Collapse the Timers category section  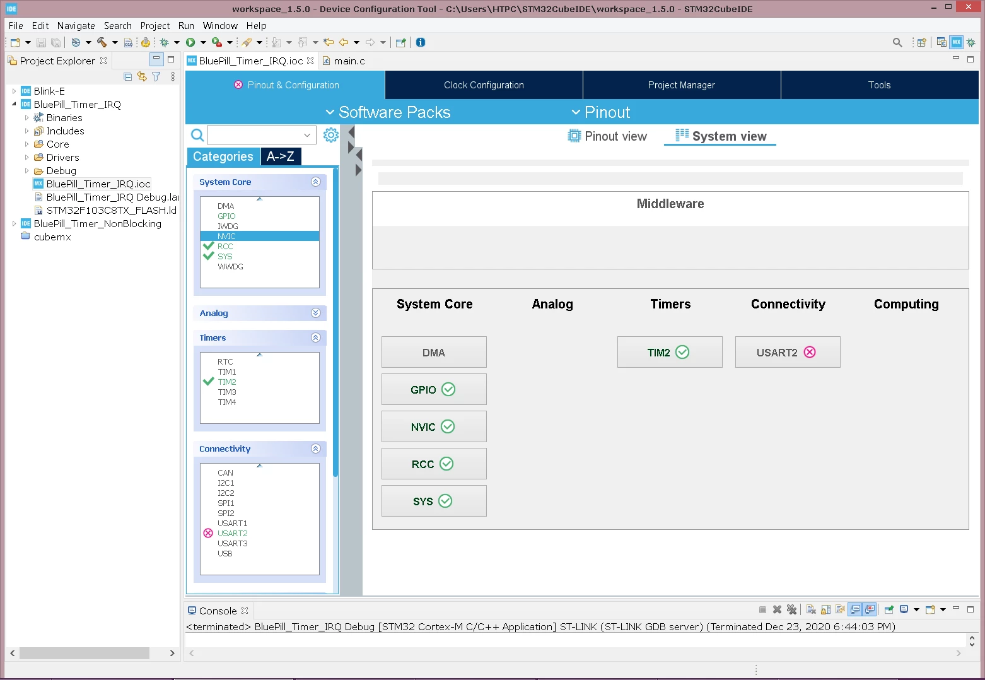[316, 337]
